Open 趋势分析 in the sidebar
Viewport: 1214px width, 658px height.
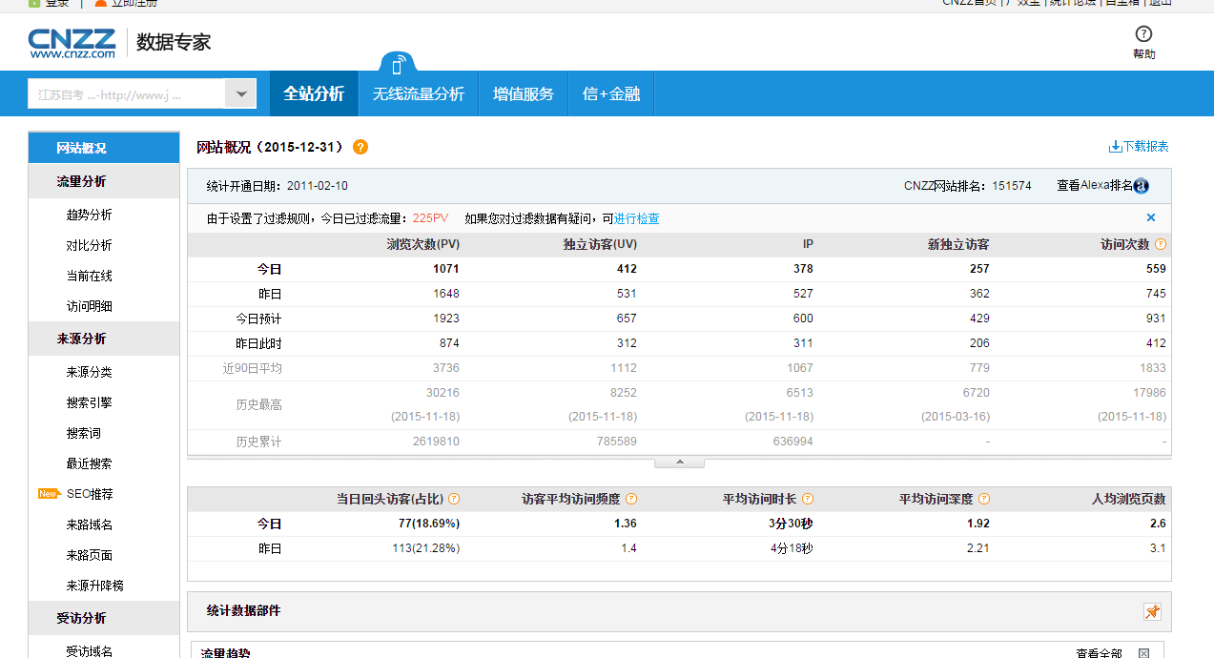[x=89, y=215]
